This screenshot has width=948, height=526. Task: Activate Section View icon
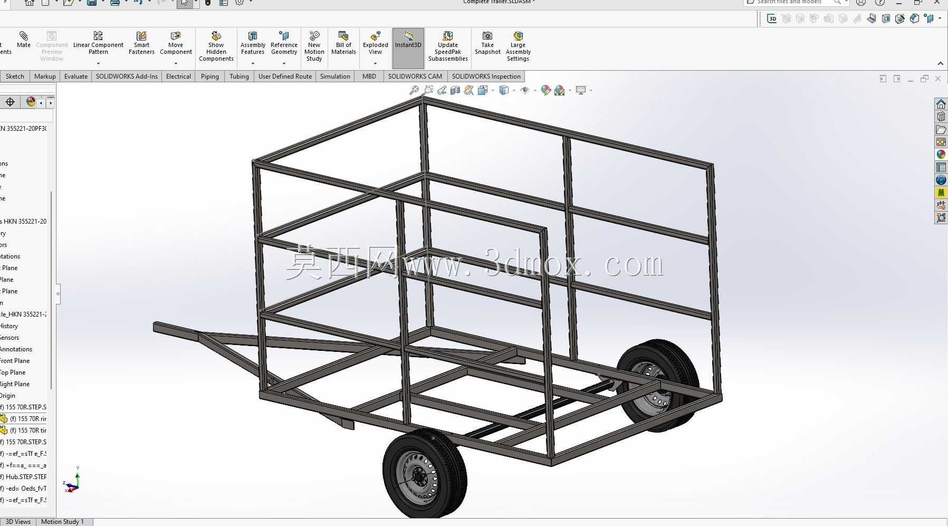(x=455, y=90)
